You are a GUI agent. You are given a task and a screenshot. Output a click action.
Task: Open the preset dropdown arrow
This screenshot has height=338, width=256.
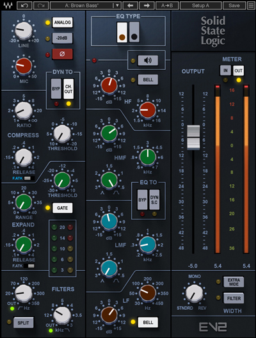tap(118, 5)
